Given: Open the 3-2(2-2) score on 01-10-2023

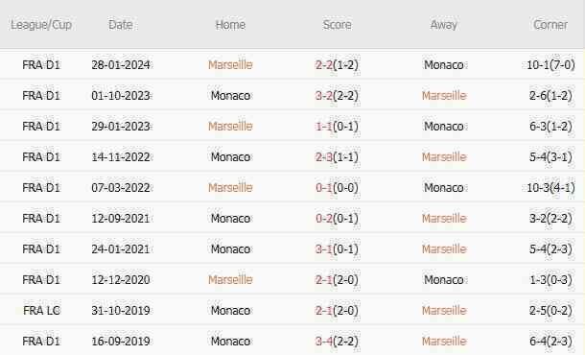Looking at the screenshot, I should click(x=337, y=96).
